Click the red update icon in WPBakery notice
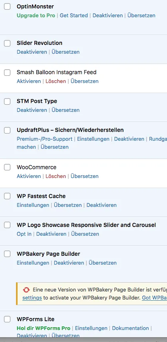Viewport: 167px width, 342px height. 26,290
